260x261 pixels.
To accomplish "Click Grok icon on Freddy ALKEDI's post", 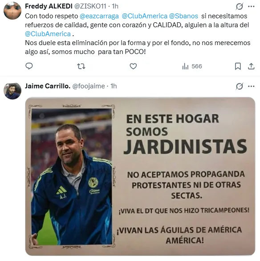I will [x=240, y=7].
